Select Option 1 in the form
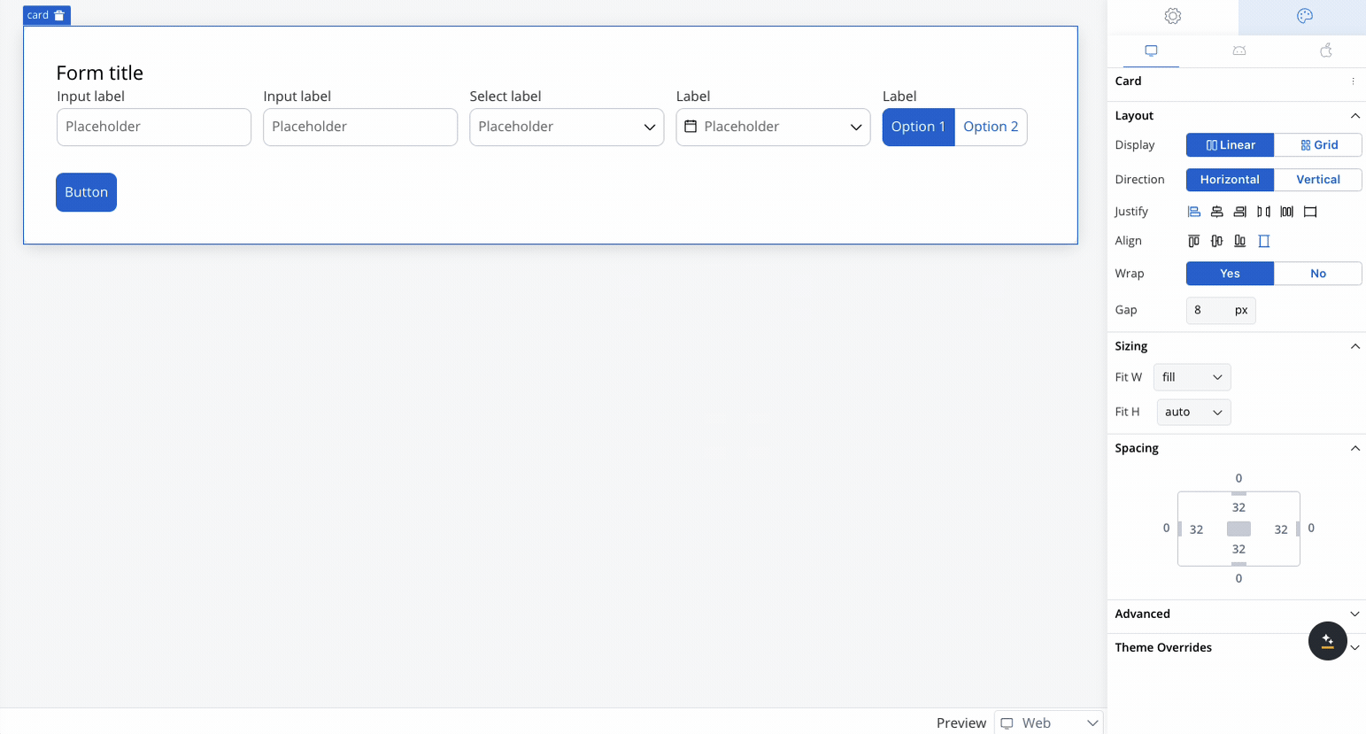This screenshot has height=734, width=1366. (918, 127)
